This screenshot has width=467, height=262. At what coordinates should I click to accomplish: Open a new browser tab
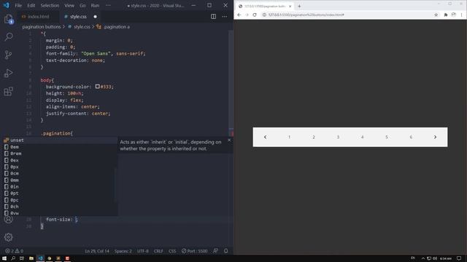(x=299, y=7)
